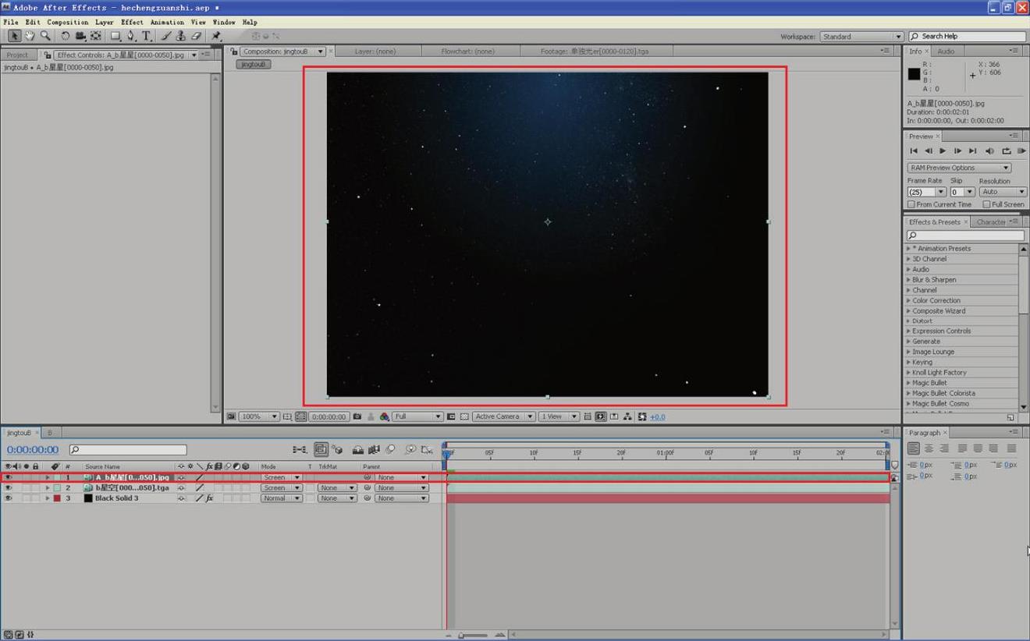
Task: Select the Pan Behind tool
Action: [x=96, y=36]
